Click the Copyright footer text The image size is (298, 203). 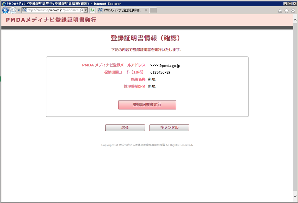click(x=147, y=145)
